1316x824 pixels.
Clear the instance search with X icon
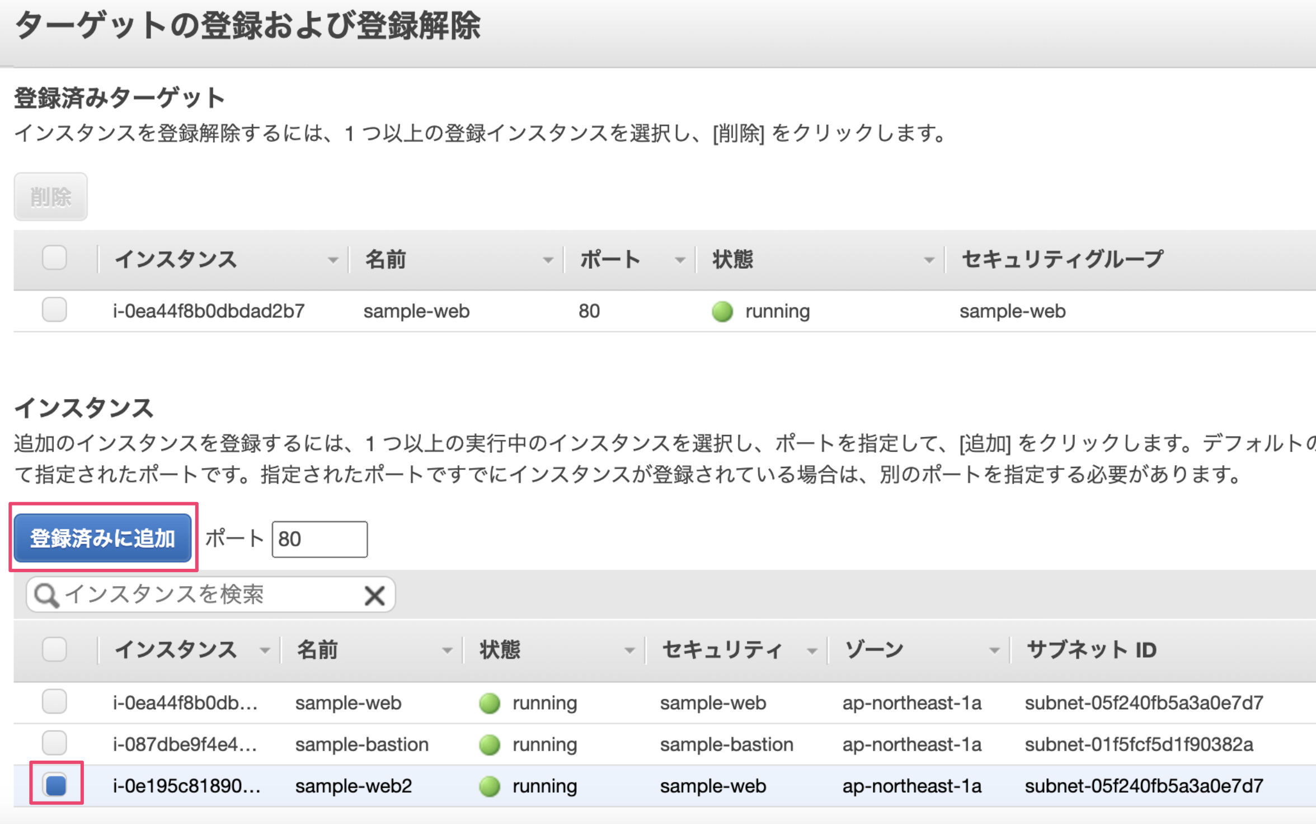pyautogui.click(x=374, y=595)
